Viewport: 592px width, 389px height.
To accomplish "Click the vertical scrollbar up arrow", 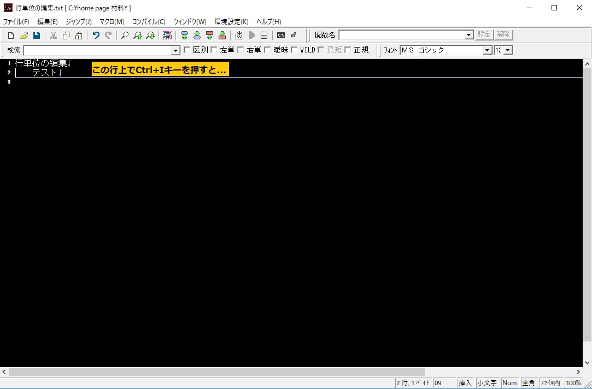I will [x=587, y=64].
